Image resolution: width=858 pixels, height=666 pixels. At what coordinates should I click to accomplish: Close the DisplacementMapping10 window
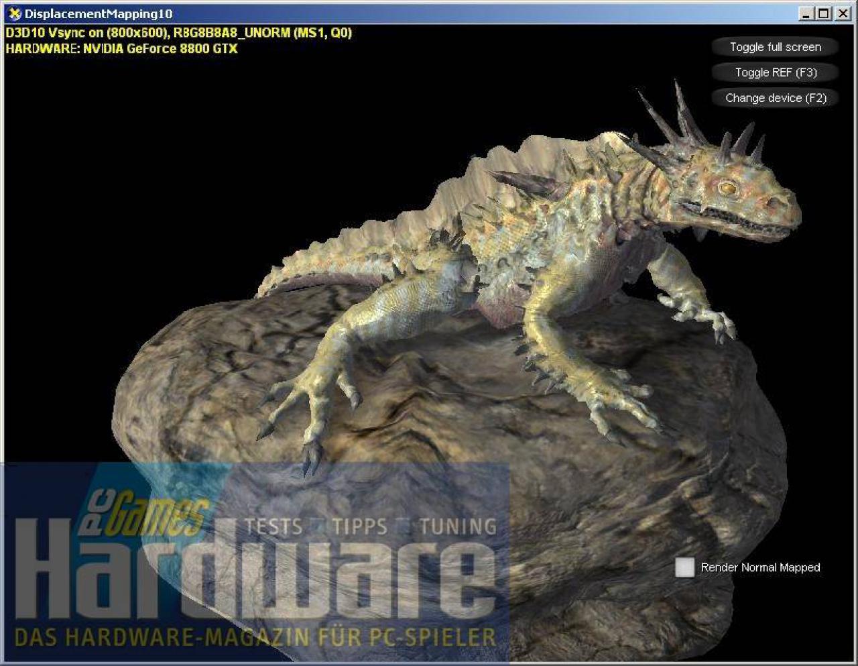tap(843, 13)
